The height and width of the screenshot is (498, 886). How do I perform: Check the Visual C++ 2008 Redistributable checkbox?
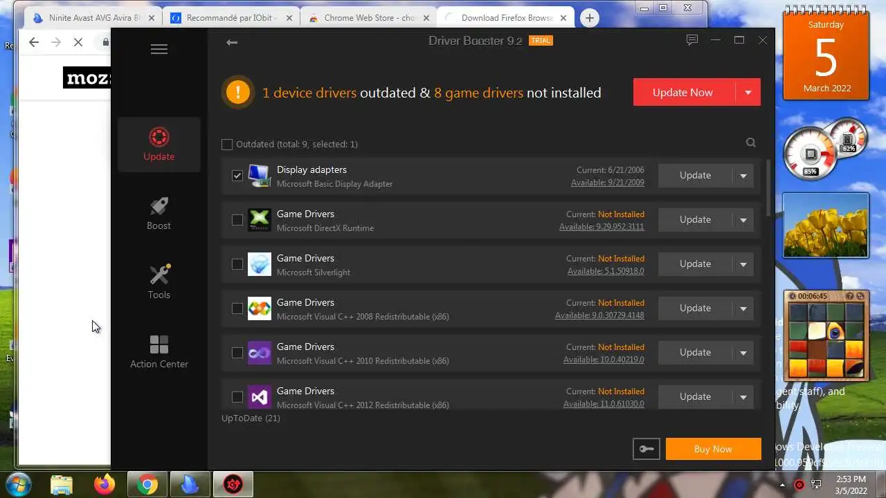point(237,308)
